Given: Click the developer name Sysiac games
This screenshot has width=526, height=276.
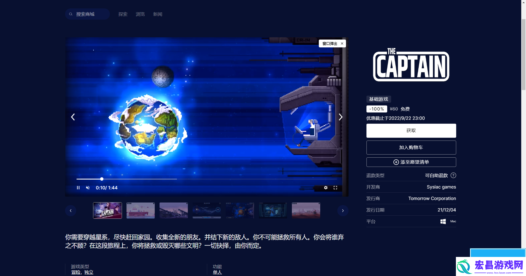Looking at the screenshot, I should click(x=441, y=187).
